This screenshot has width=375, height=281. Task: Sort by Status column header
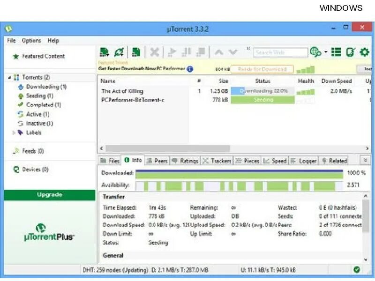pos(262,81)
